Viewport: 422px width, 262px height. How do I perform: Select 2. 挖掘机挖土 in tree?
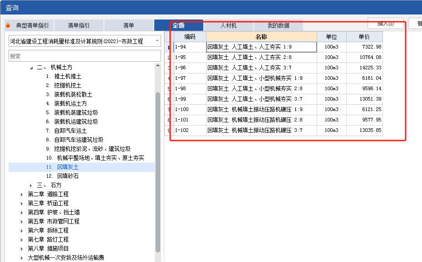(64, 86)
